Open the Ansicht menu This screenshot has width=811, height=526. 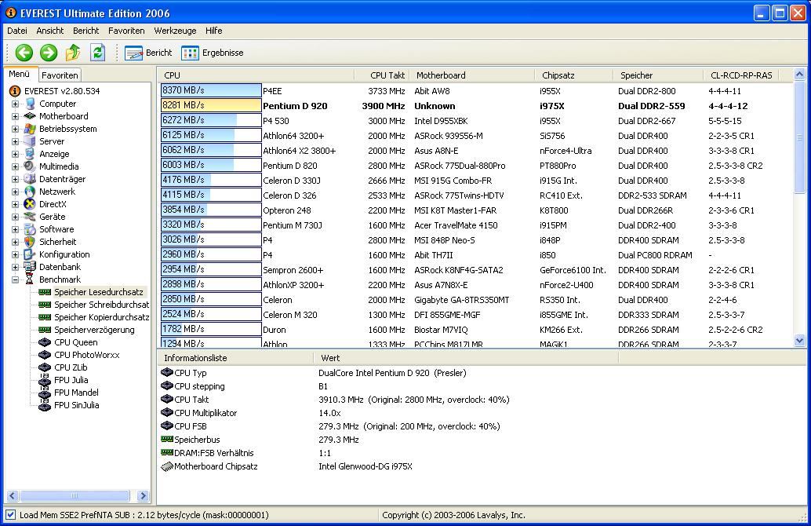click(x=49, y=31)
